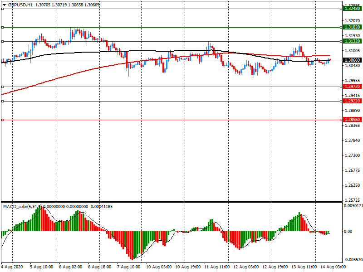The image size is (363, 272).
Task: Click left handle of the 1.31820 line
Action: pos(2,27)
